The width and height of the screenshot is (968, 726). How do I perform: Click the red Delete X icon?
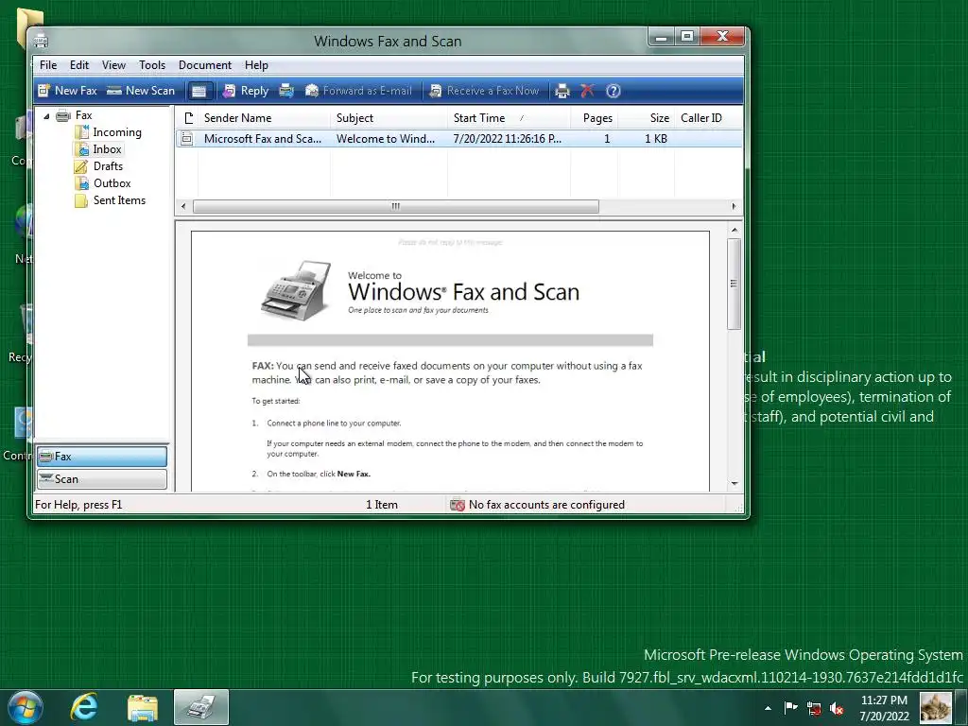pyautogui.click(x=587, y=91)
